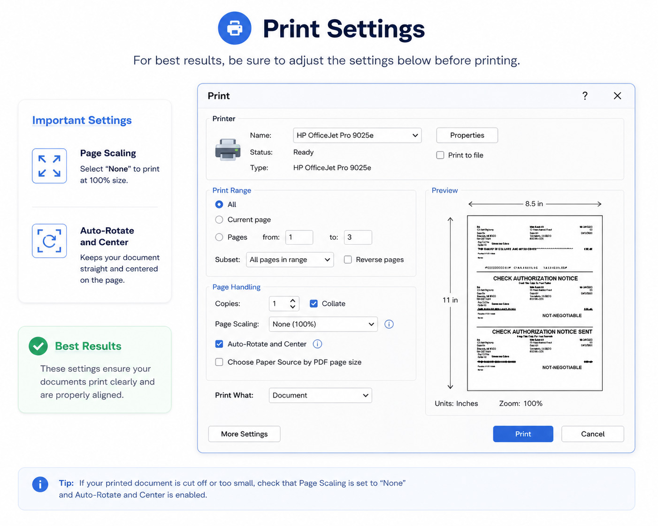Image resolution: width=658 pixels, height=526 pixels.
Task: Click the Print Range section label
Action: [x=232, y=190]
